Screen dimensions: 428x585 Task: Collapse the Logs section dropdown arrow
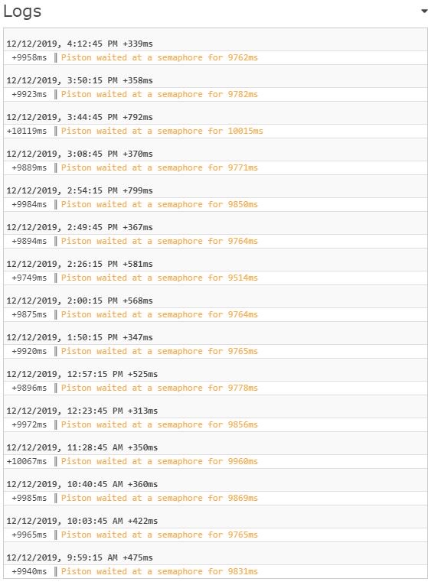click(x=424, y=11)
